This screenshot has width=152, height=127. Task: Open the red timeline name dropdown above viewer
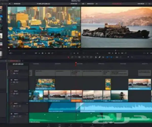117,4
